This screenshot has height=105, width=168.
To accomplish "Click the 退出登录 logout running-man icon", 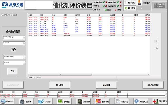I will 126,8.
